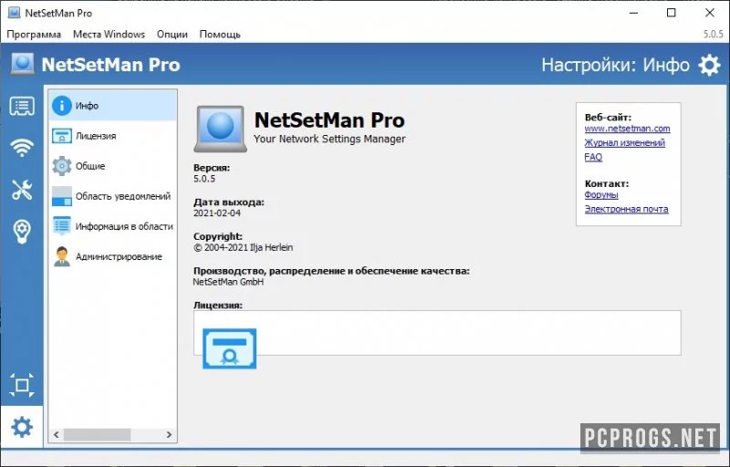Click the lightbulb AutoSwitch sidebar icon
Image resolution: width=730 pixels, height=467 pixels.
22,231
